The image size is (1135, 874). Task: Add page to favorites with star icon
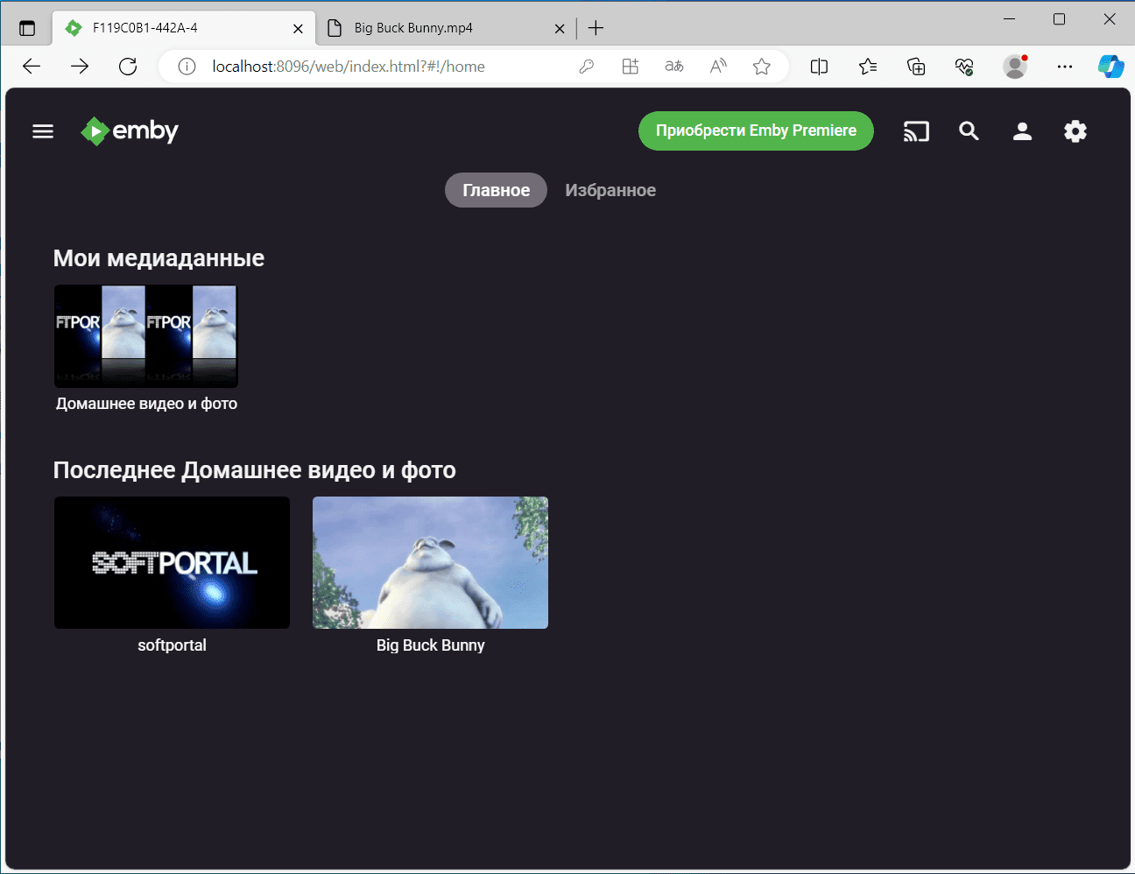[762, 67]
